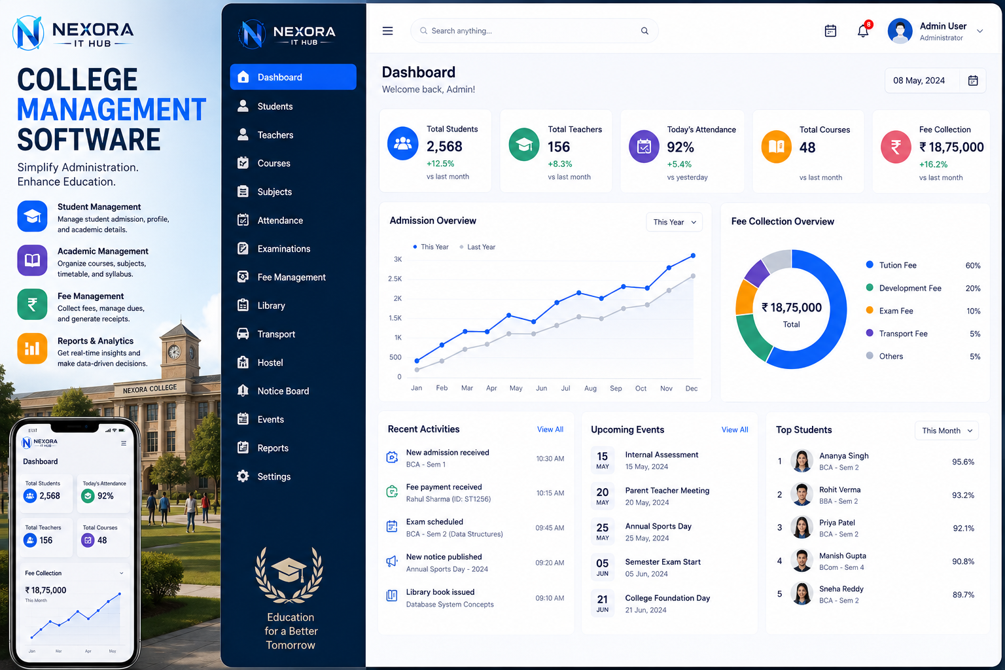1005x670 pixels.
Task: Click the Total Students icon
Action: tap(403, 143)
